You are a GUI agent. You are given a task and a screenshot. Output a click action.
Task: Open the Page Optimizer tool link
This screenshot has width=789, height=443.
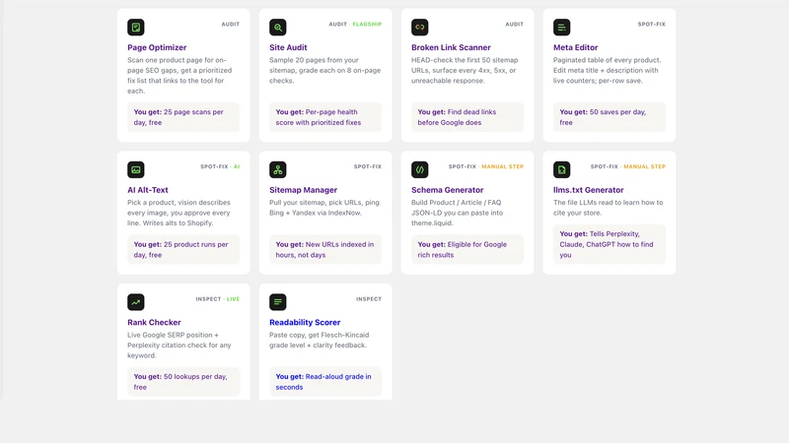click(x=157, y=47)
